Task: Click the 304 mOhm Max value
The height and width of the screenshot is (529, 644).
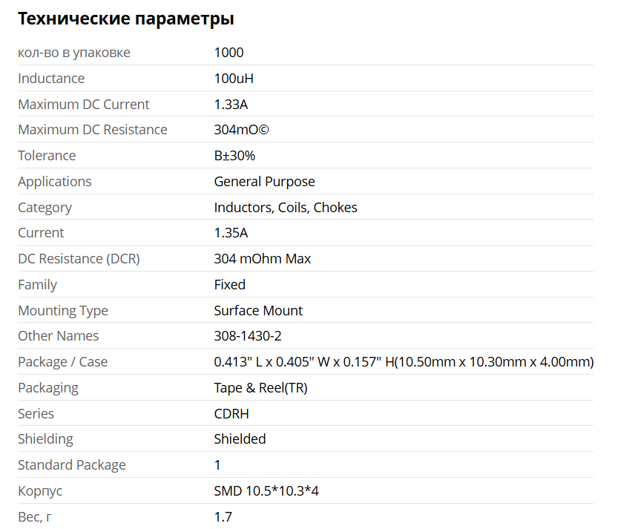Action: (x=263, y=259)
